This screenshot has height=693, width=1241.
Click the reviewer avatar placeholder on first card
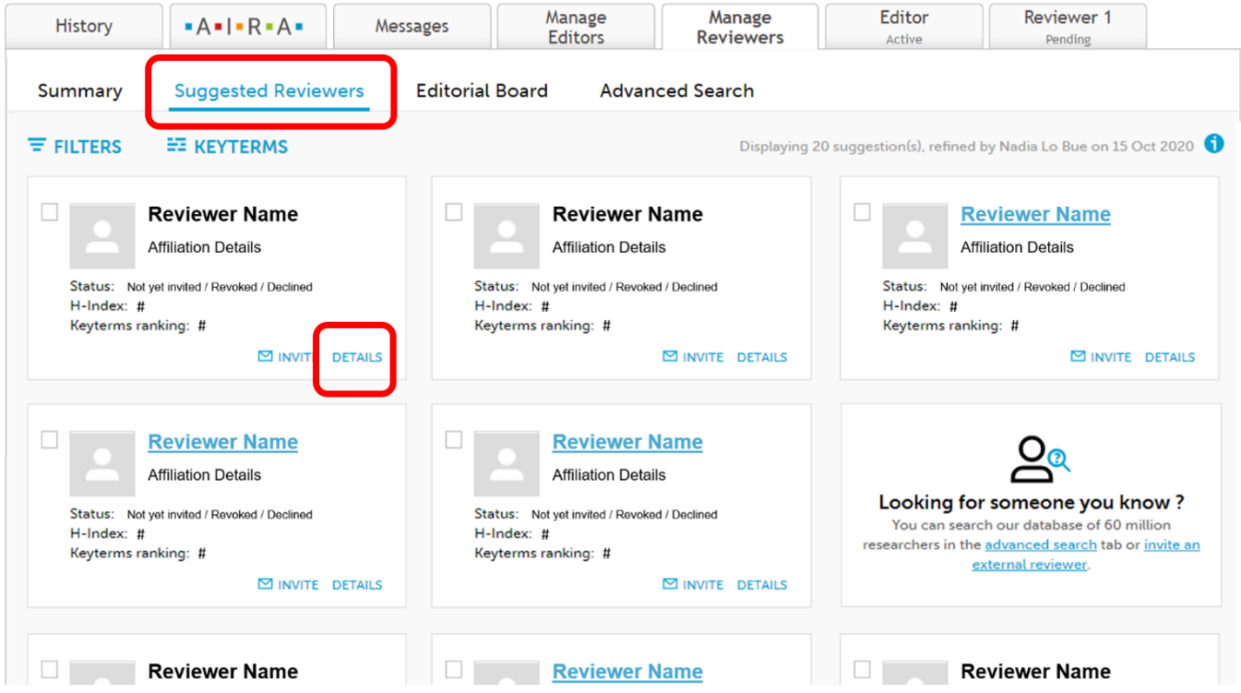tap(102, 236)
